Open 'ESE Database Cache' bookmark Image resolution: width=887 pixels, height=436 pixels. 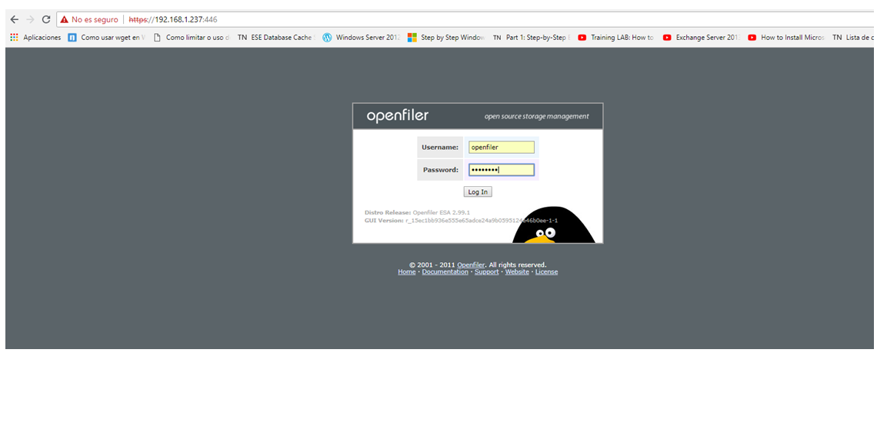(276, 38)
